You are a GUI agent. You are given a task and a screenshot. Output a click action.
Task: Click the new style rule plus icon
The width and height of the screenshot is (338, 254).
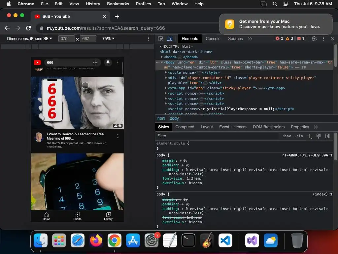point(310,136)
